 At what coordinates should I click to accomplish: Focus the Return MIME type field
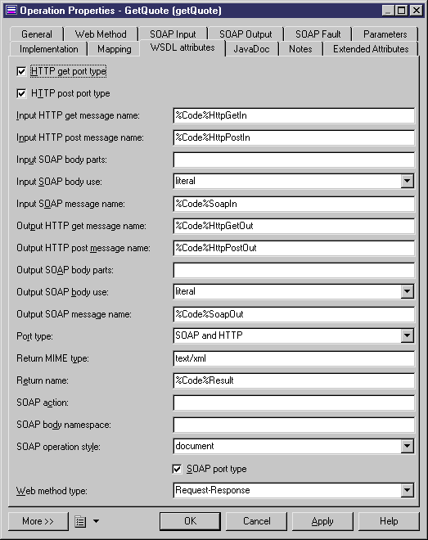click(294, 358)
